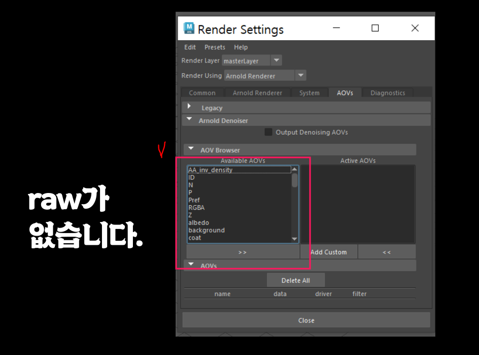Select the AOVs tab
Screen dimensions: 479x355
pos(345,93)
